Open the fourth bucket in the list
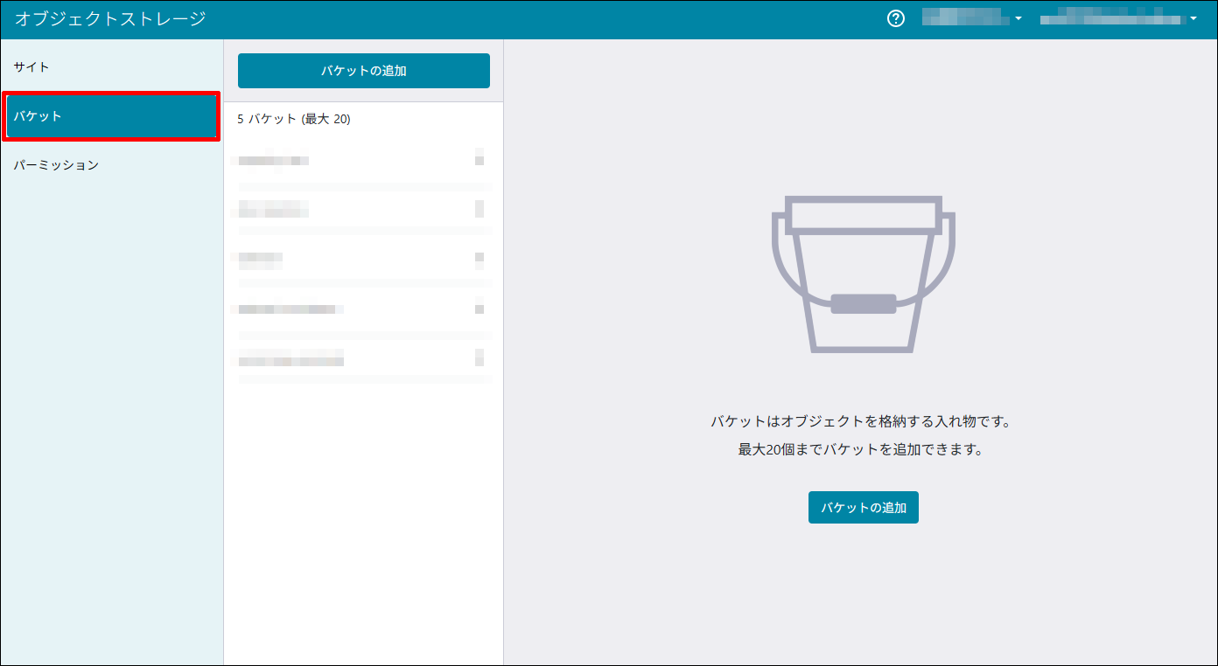 (290, 309)
